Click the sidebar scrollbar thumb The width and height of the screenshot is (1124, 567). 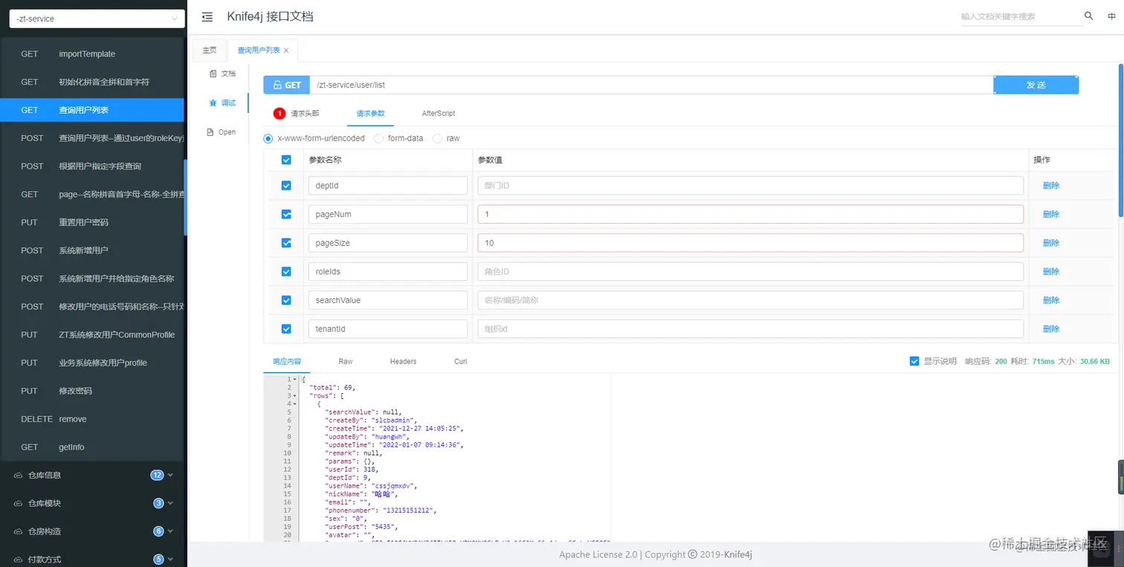(x=185, y=197)
